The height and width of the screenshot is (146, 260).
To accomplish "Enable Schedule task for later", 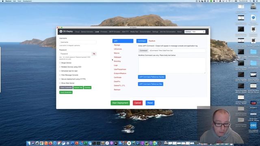I will 60,71.
